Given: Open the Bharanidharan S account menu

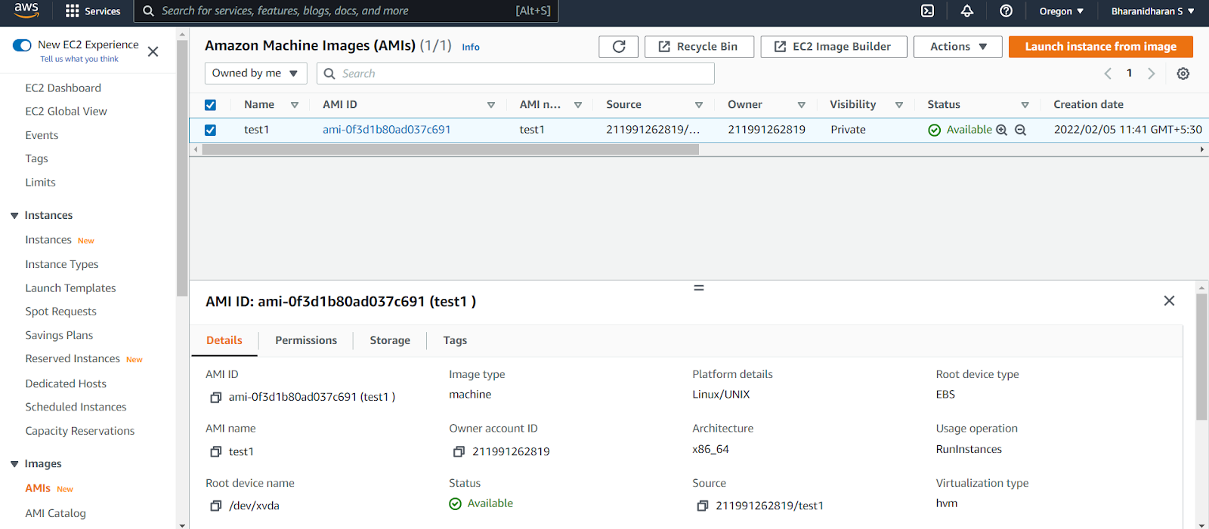Looking at the screenshot, I should click(x=1152, y=11).
